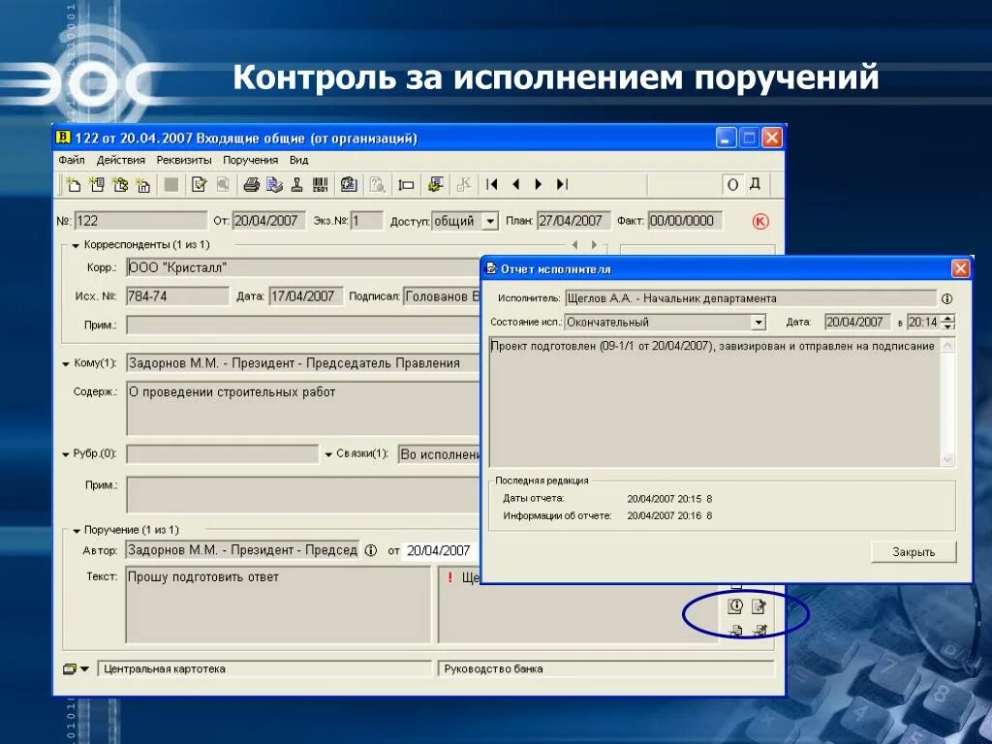This screenshot has height=744, width=992.
Task: Toggle the Д button in toolbar
Action: tap(755, 184)
